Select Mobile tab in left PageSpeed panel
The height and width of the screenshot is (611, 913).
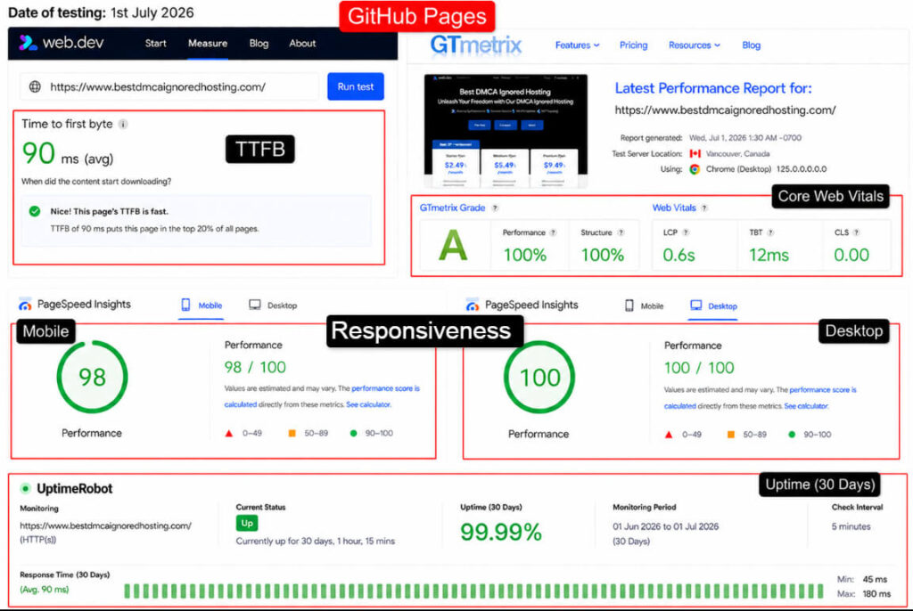coord(202,305)
